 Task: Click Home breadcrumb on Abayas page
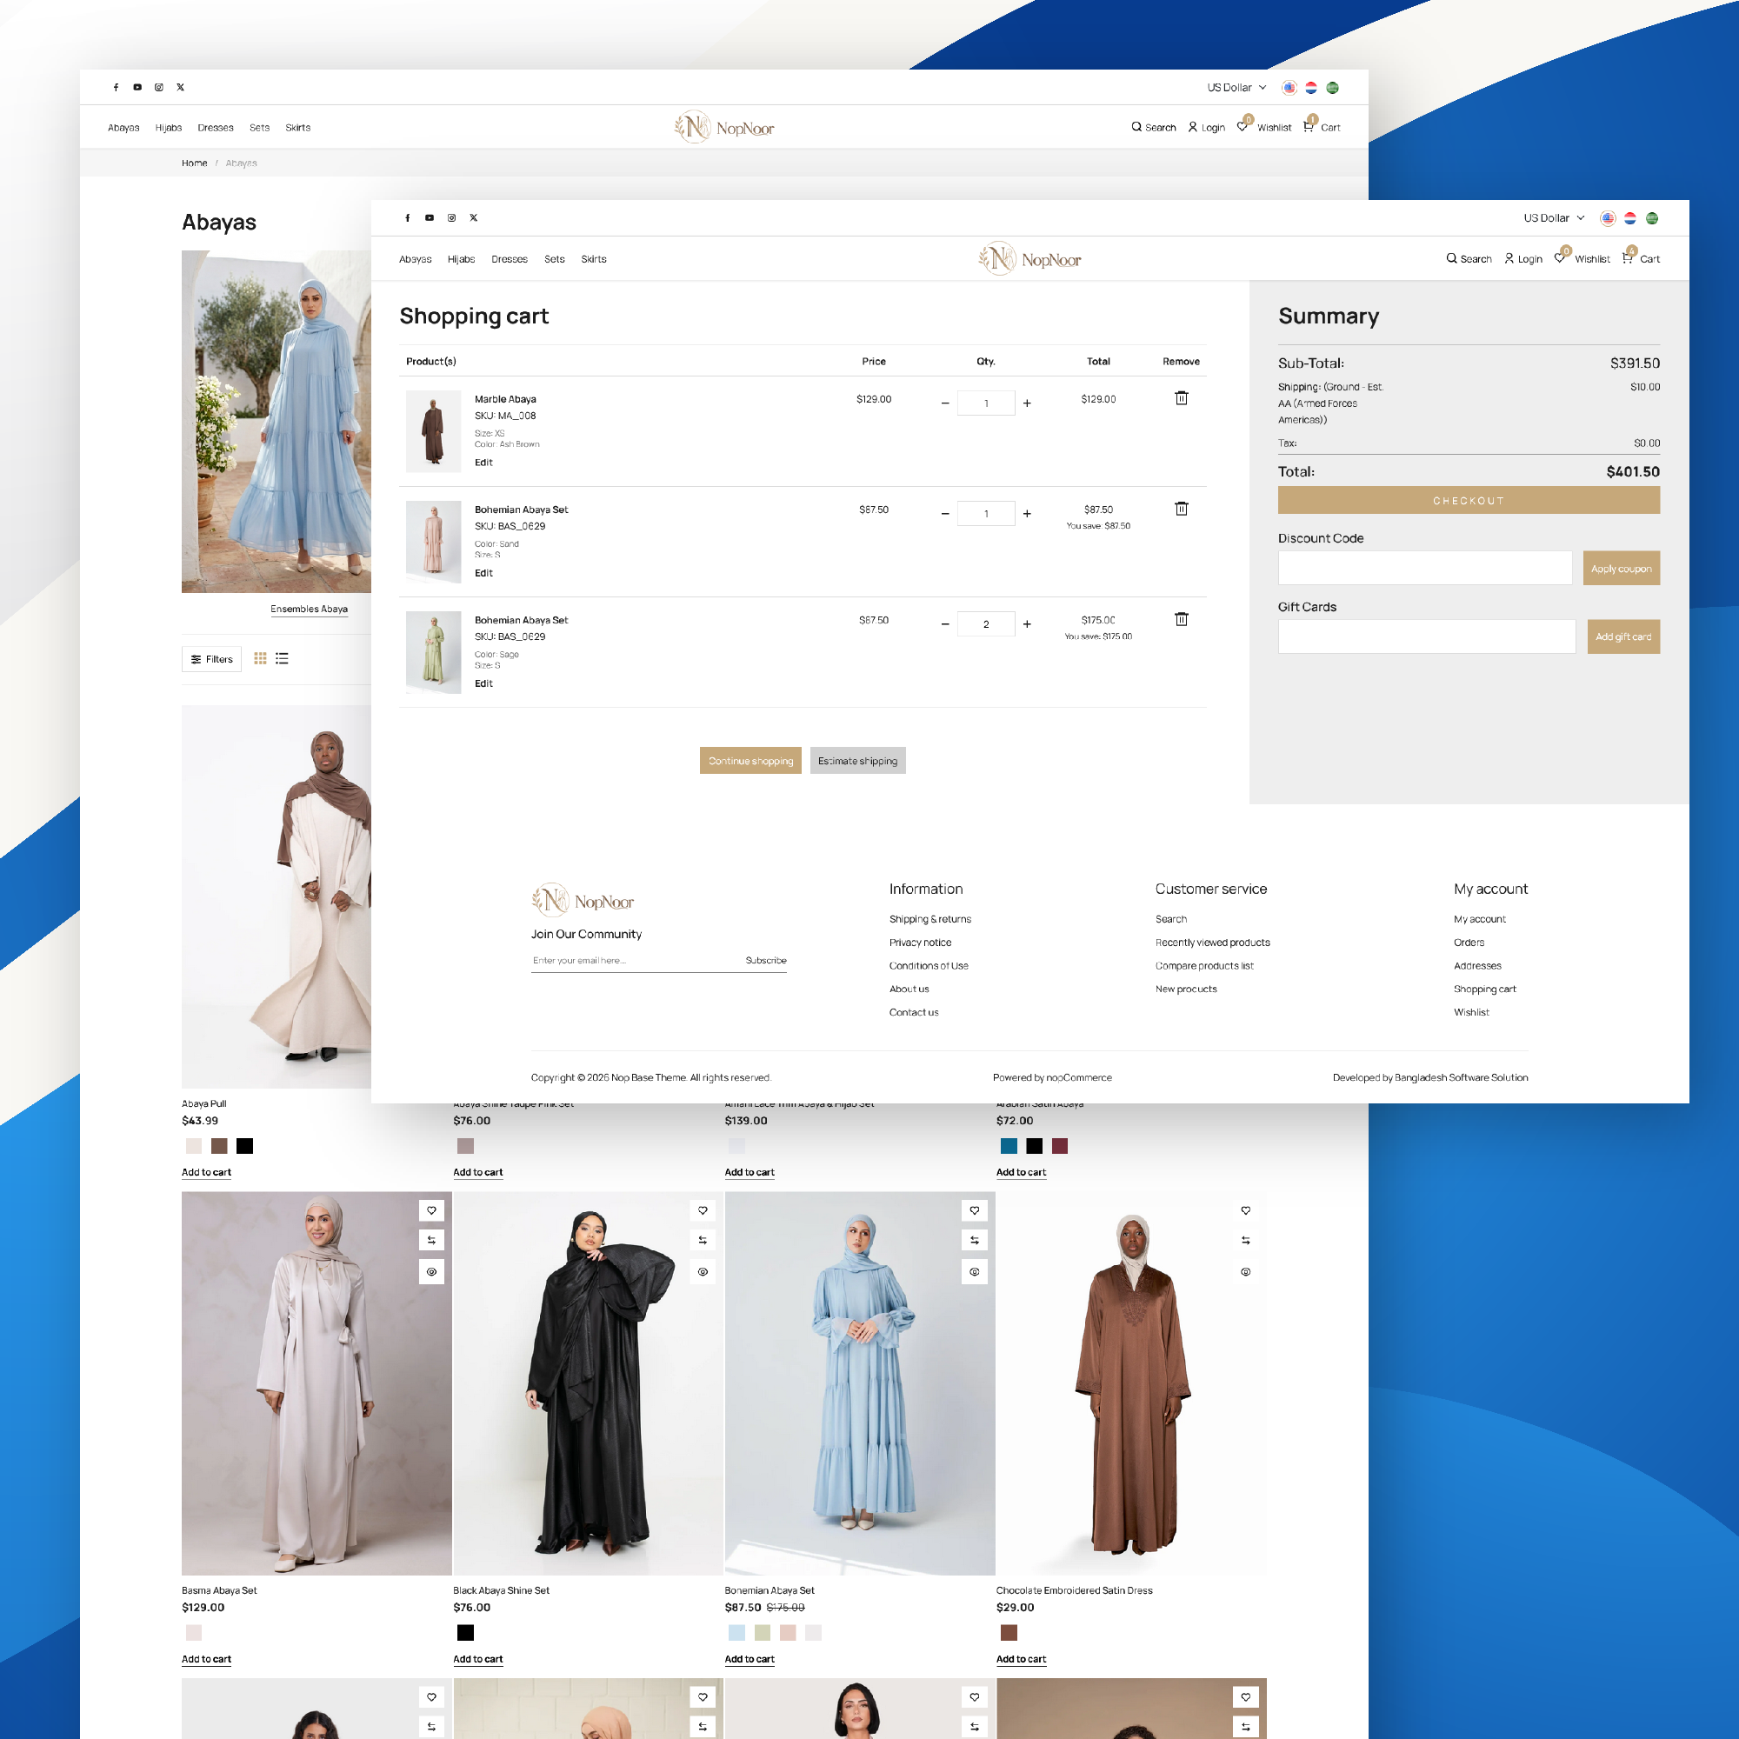pyautogui.click(x=195, y=163)
